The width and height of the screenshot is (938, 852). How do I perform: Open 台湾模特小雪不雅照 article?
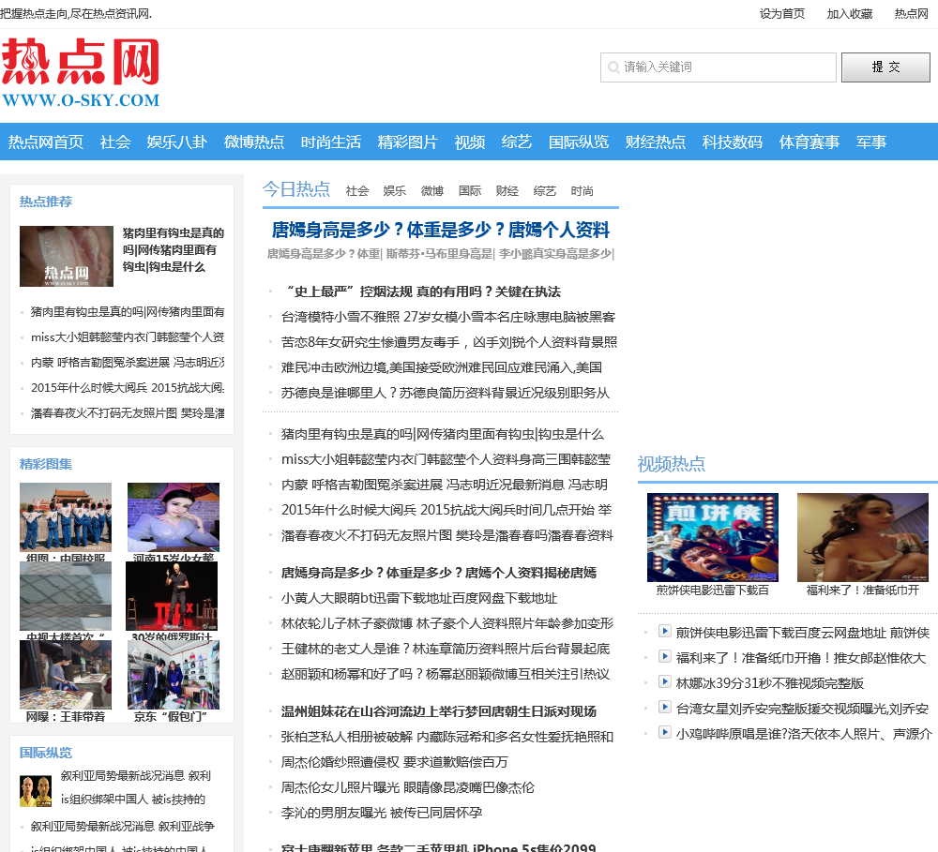pyautogui.click(x=448, y=317)
